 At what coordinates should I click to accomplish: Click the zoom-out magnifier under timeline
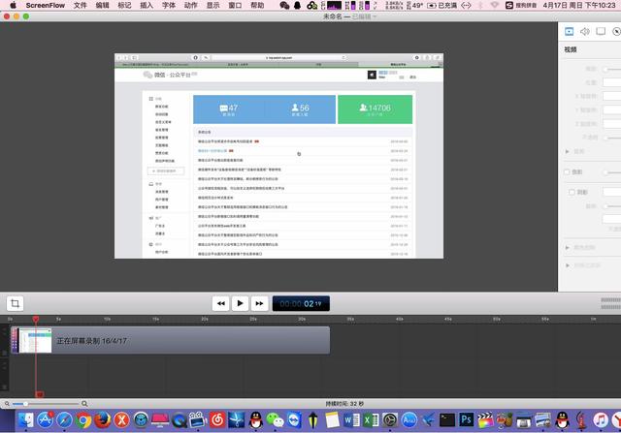point(7,404)
